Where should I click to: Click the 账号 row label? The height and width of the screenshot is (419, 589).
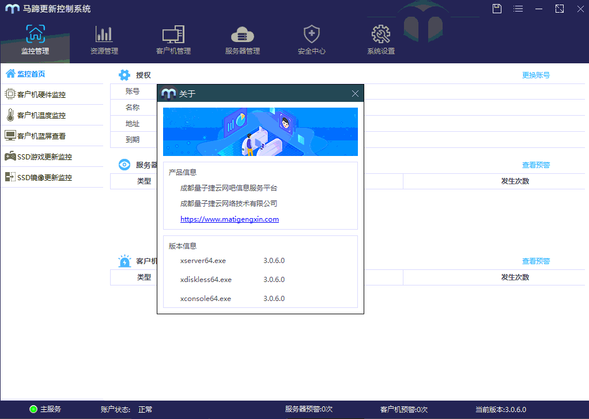click(133, 91)
